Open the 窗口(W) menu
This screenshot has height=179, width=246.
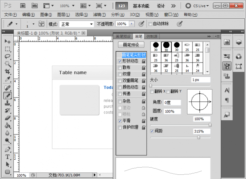(171, 15)
